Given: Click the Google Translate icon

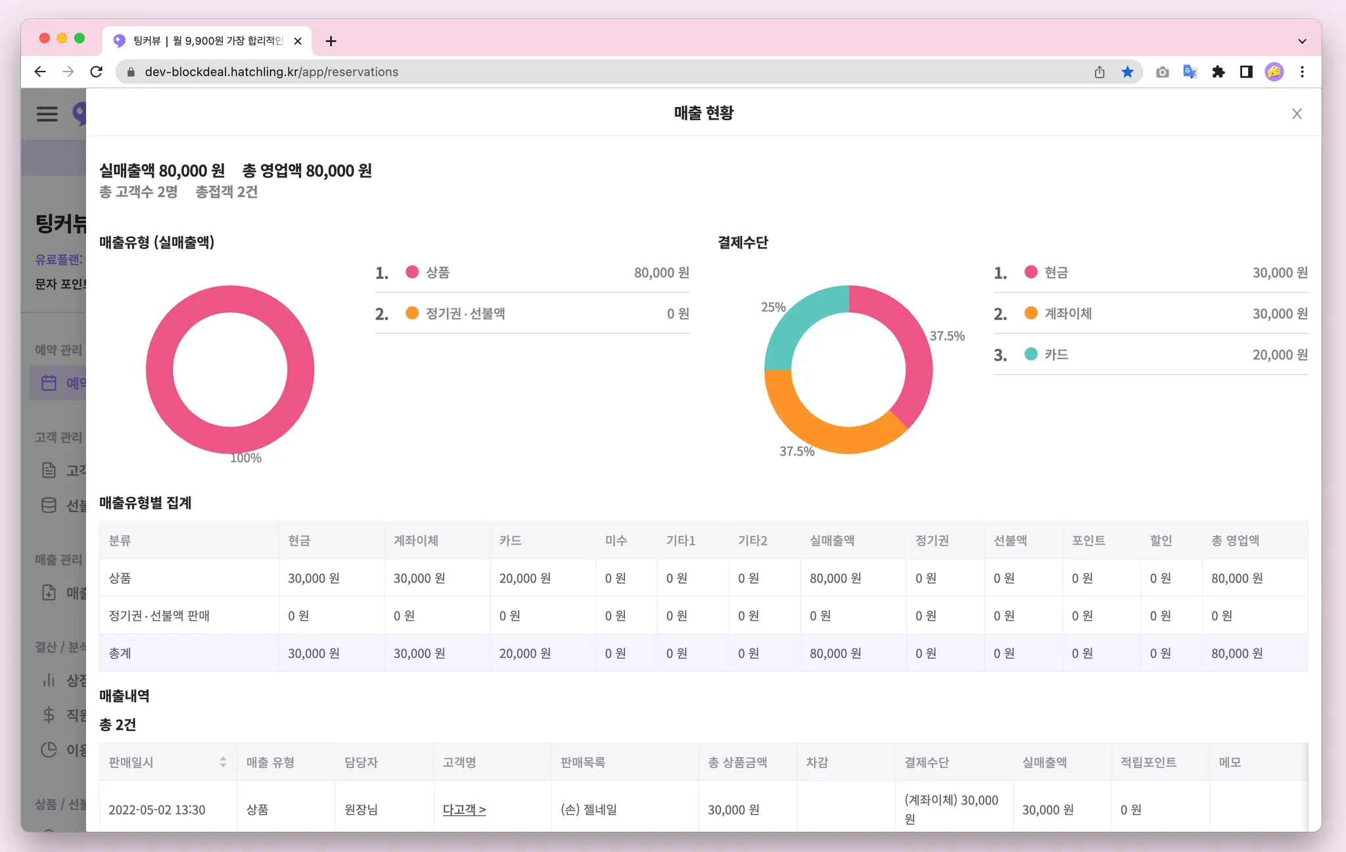Looking at the screenshot, I should pyautogui.click(x=1190, y=72).
